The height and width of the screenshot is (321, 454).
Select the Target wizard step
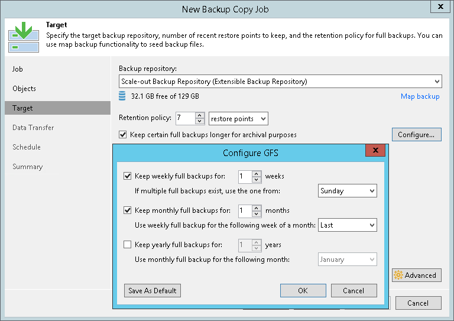click(57, 108)
